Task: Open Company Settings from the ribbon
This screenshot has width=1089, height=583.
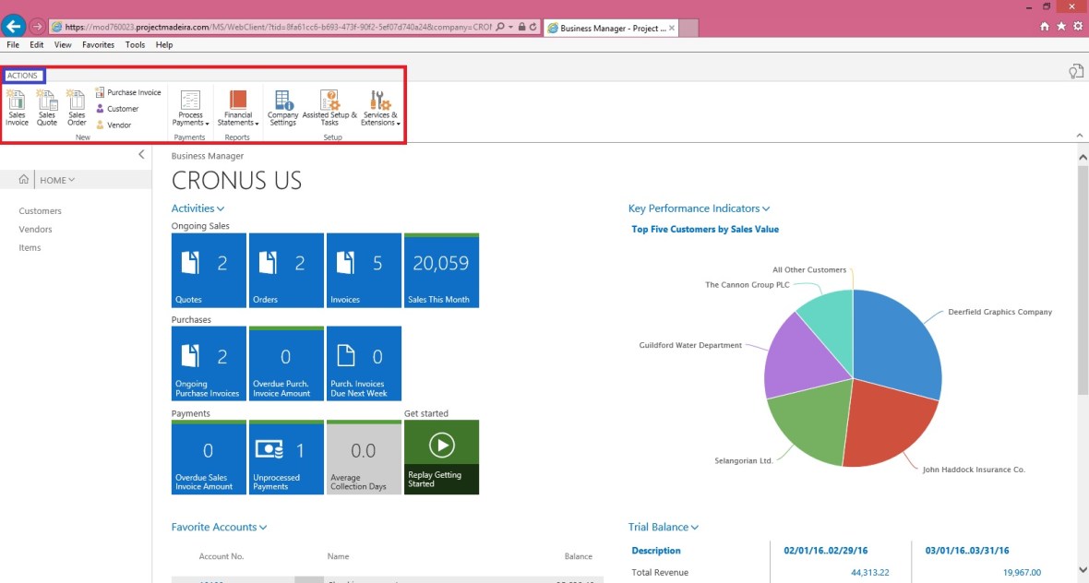Action: point(282,107)
